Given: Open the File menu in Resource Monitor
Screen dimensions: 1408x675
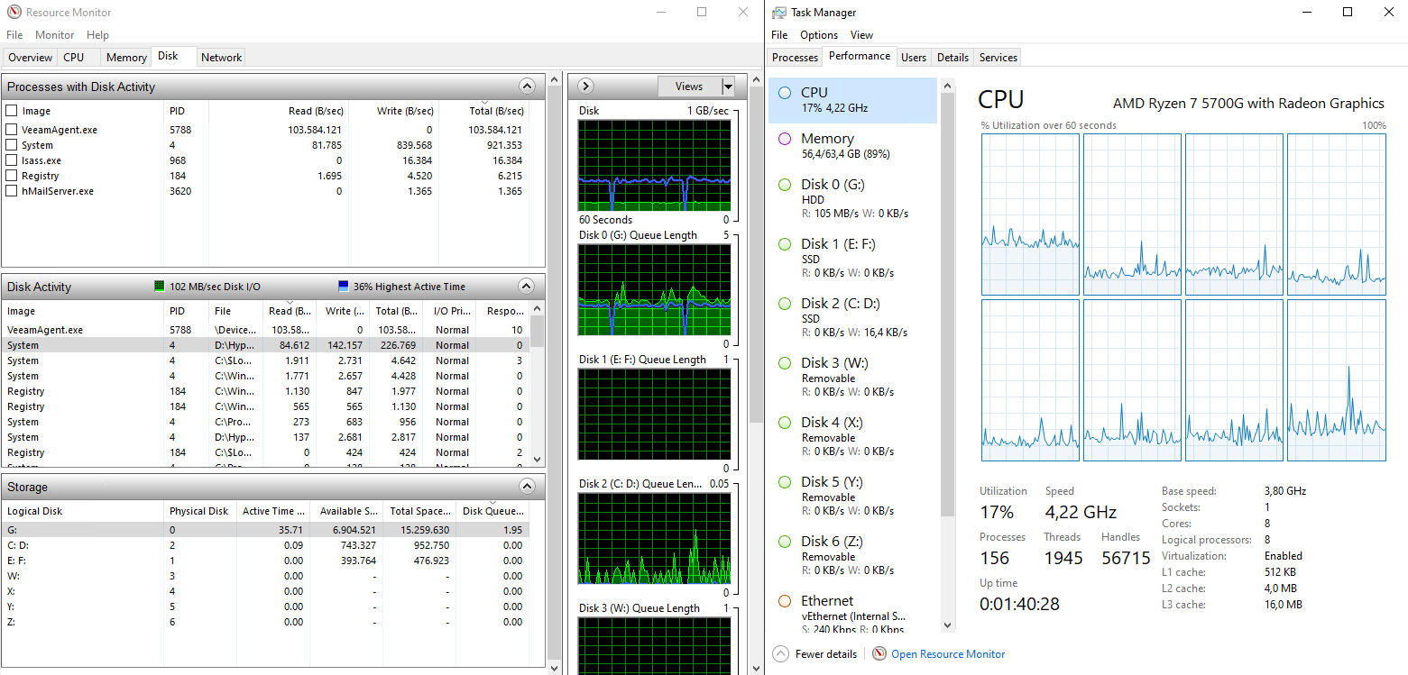Looking at the screenshot, I should tap(14, 35).
